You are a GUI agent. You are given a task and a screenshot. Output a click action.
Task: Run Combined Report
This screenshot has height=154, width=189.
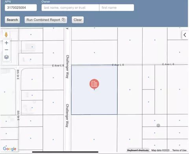tap(46, 20)
